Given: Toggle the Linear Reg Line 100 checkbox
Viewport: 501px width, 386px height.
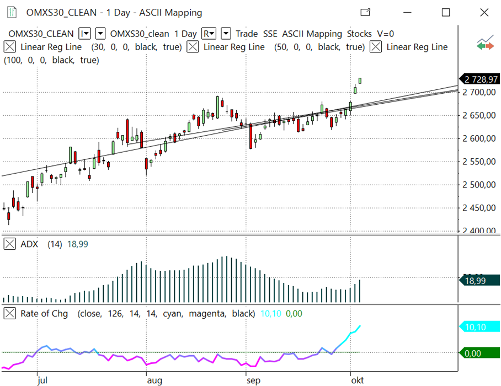Looking at the screenshot, I should pos(376,47).
